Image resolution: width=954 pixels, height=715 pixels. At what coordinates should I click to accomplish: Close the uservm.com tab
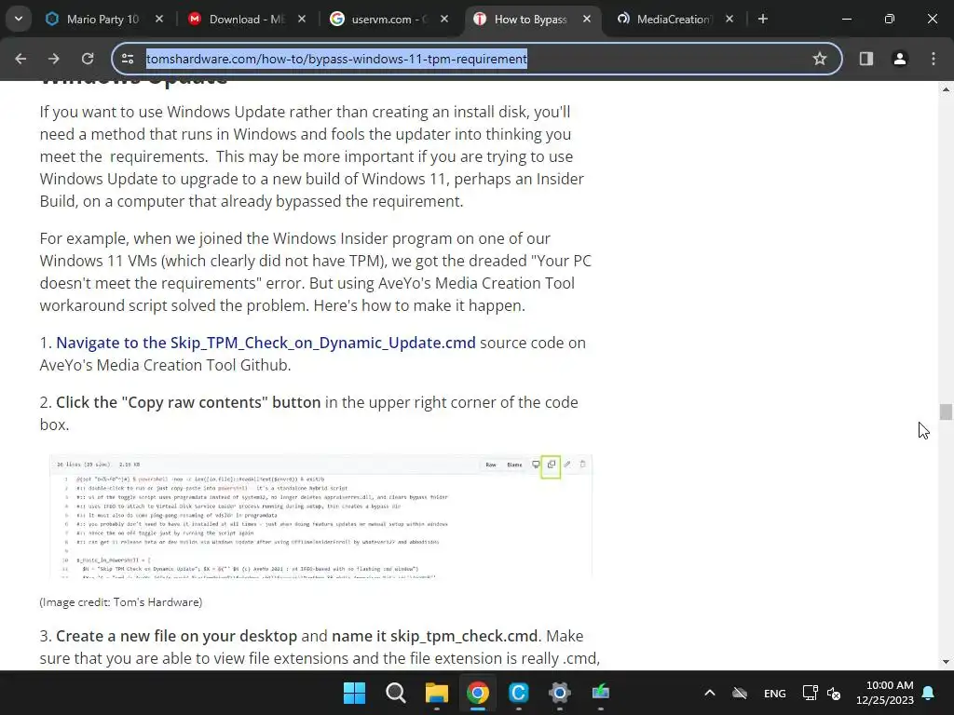click(444, 19)
